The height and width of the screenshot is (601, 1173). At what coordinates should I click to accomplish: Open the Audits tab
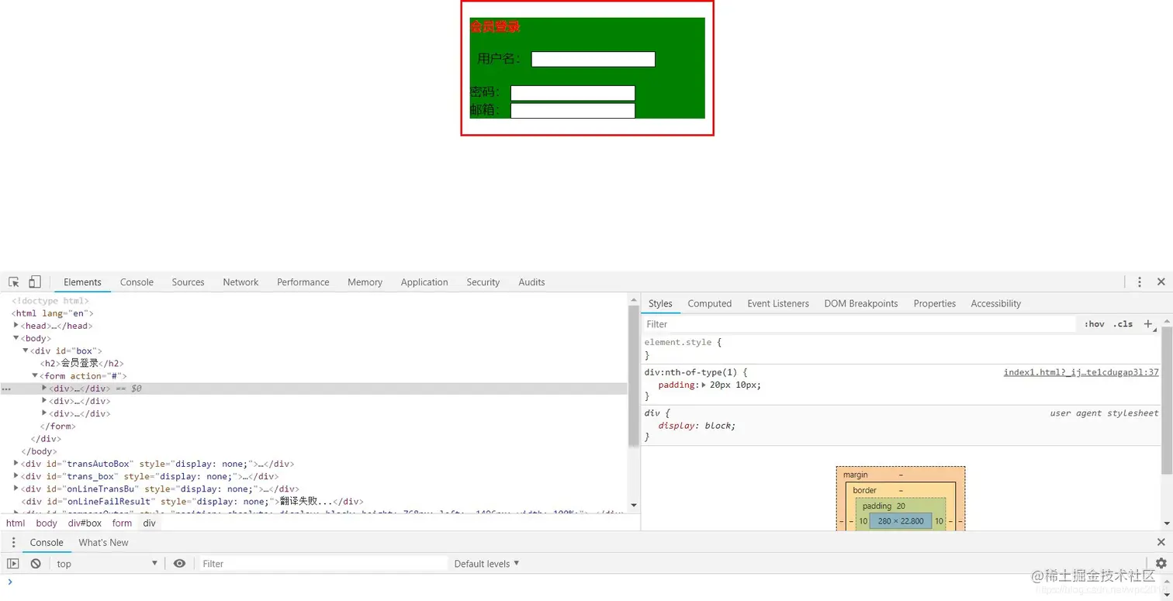tap(531, 282)
